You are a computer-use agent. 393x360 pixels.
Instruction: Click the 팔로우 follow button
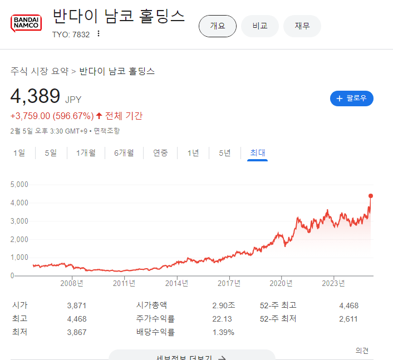(x=352, y=98)
